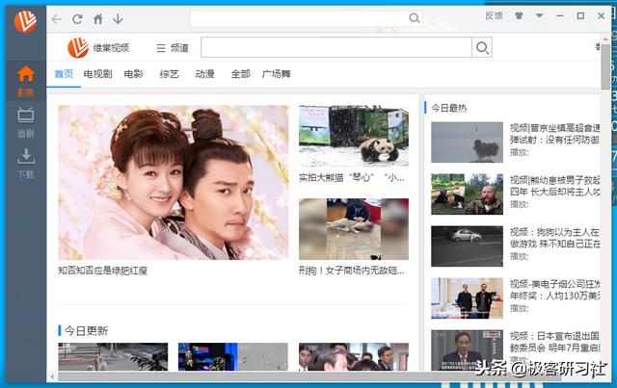617x388 pixels.
Task: Click the magnifier button beside page search
Action: 482,47
